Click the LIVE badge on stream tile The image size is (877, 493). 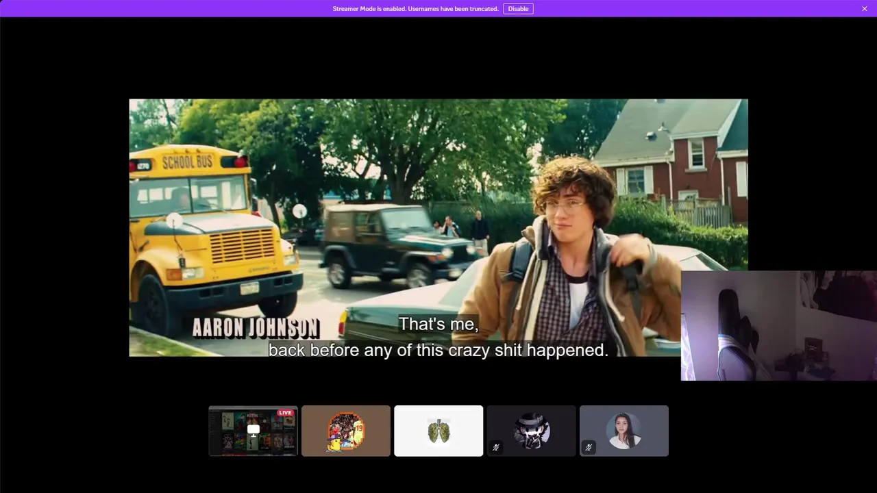coord(285,413)
